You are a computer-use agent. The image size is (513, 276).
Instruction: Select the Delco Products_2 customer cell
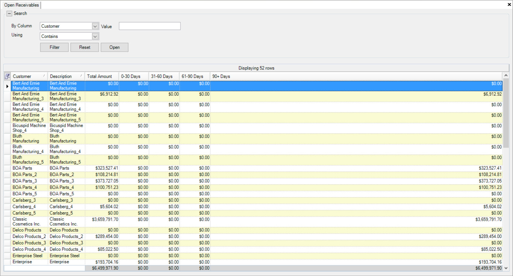(x=29, y=237)
